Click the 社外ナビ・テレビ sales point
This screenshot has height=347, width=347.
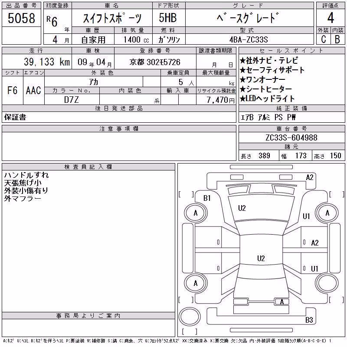[269, 61]
